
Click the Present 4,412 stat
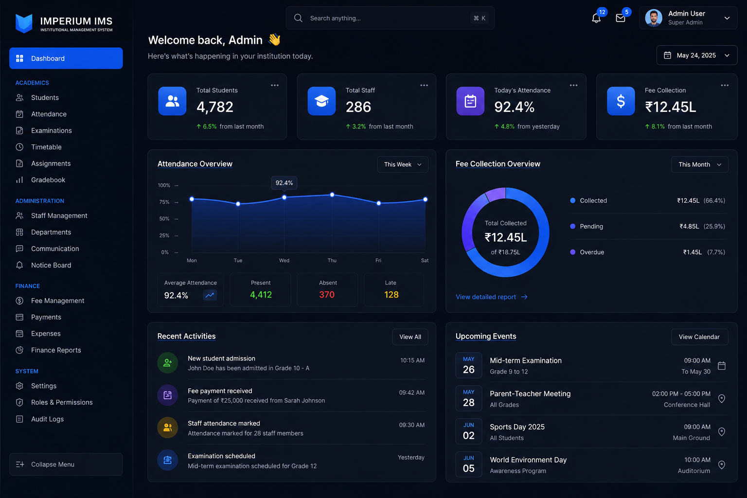coord(261,289)
